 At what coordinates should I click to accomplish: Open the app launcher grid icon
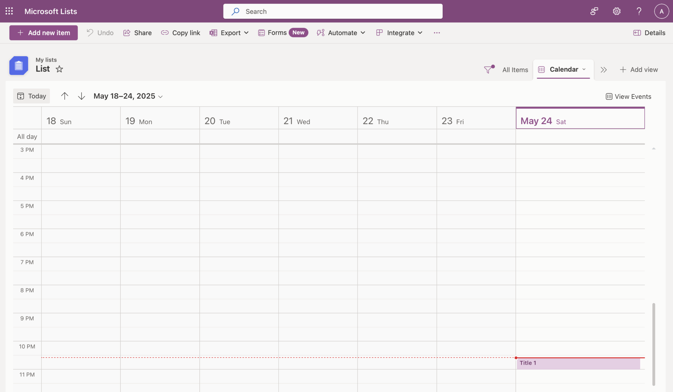pyautogui.click(x=9, y=11)
